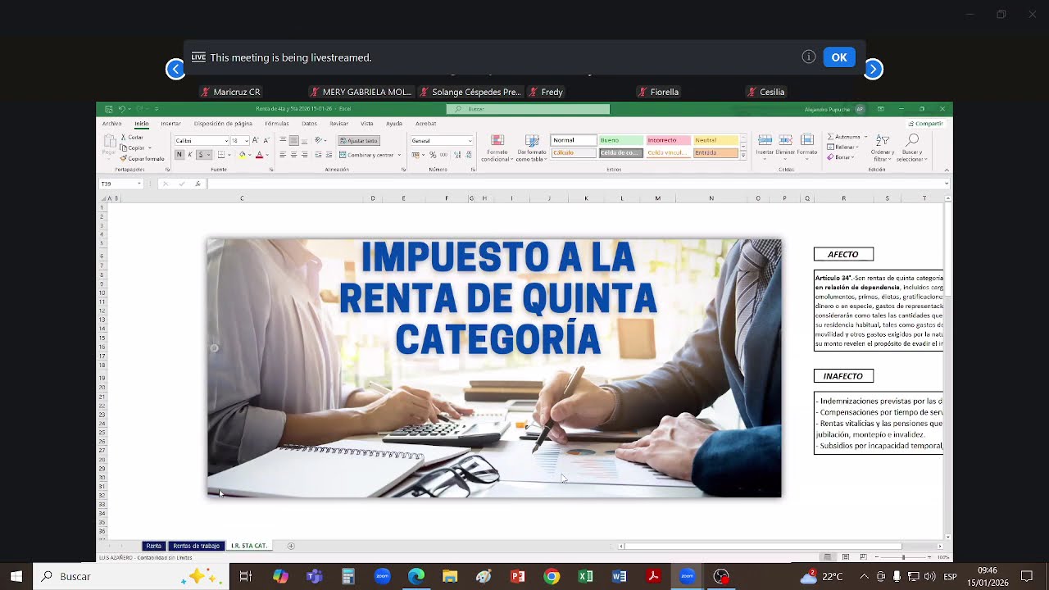The width and height of the screenshot is (1049, 590).
Task: Click the Cortar (cut) scissors icon
Action: point(123,137)
